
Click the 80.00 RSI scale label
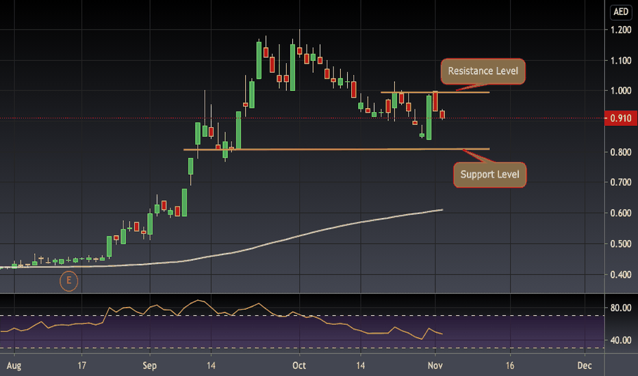click(x=621, y=308)
